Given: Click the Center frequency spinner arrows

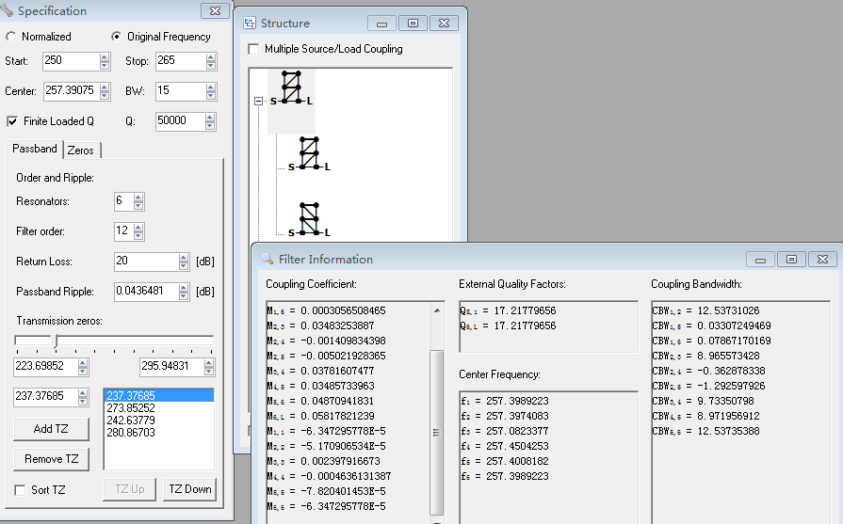Looking at the screenshot, I should [105, 91].
